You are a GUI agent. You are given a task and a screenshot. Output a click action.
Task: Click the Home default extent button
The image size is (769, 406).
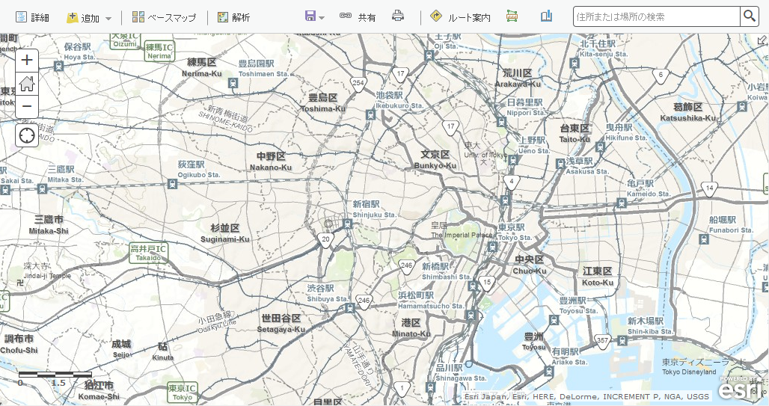(x=27, y=83)
